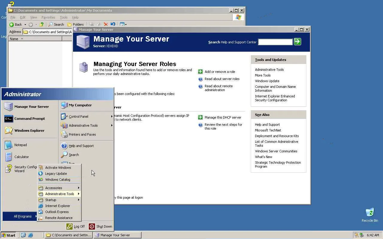Screen dimensions: 383x239
Task: Open the Back history dropdown arrow
Action: point(25,24)
